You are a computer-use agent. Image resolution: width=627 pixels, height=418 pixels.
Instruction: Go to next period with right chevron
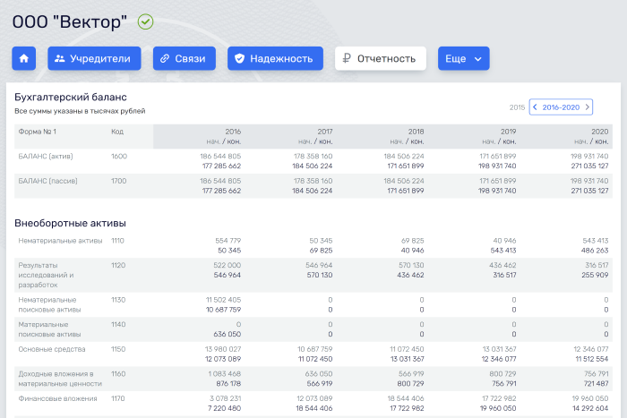click(587, 107)
